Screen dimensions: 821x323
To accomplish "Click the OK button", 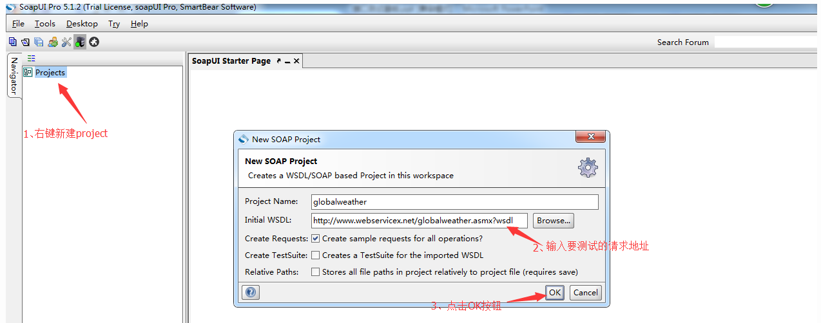I will point(555,292).
